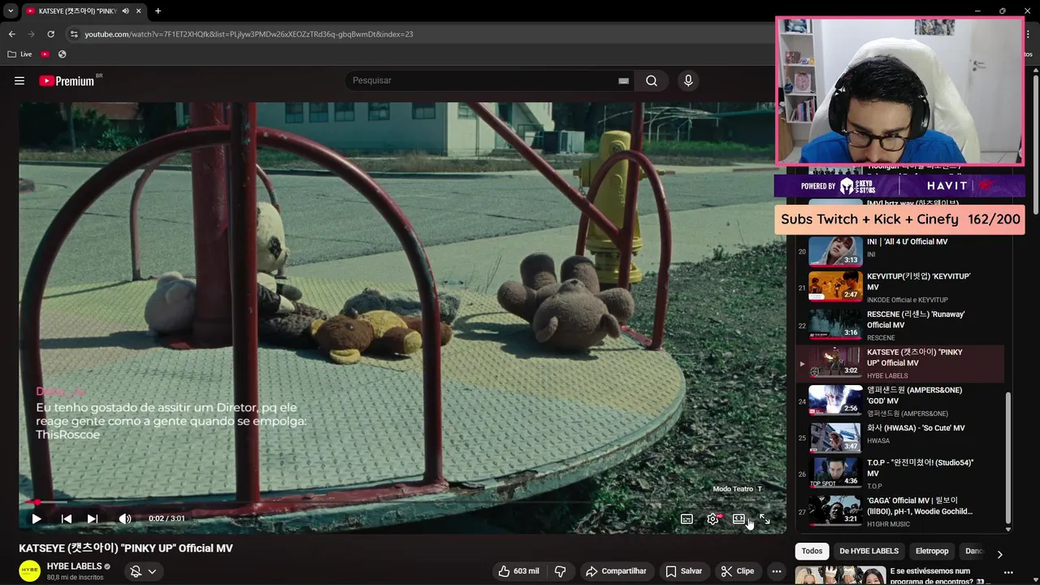Viewport: 1040px width, 585px height.
Task: Play HWASA 'So Cute' MV
Action: click(x=899, y=437)
